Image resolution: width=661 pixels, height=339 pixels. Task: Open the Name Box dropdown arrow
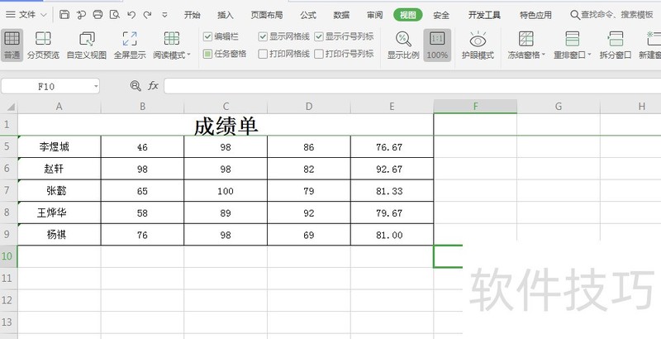point(96,87)
